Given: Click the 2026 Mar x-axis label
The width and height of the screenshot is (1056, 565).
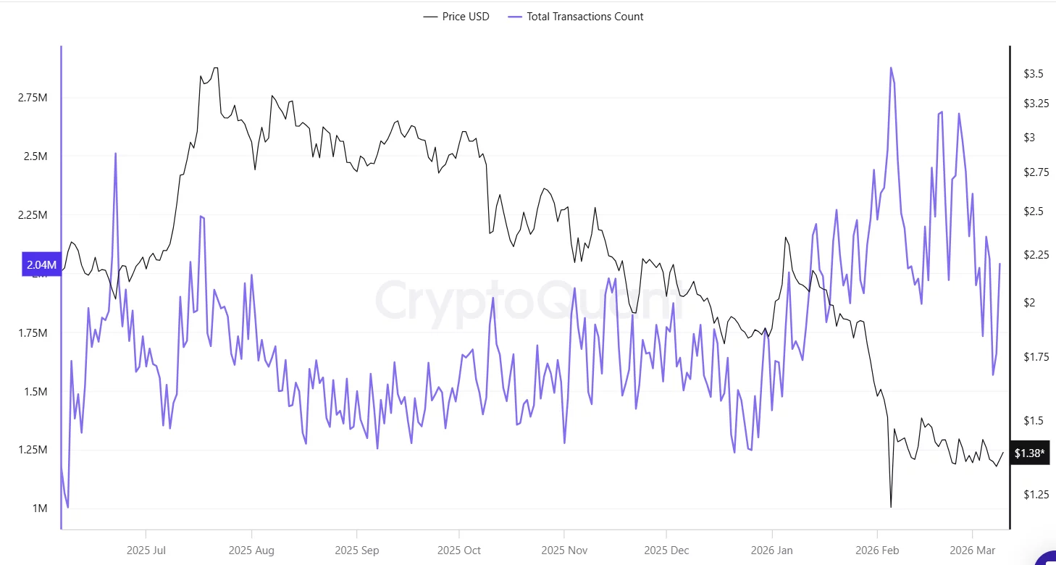Looking at the screenshot, I should click(972, 549).
